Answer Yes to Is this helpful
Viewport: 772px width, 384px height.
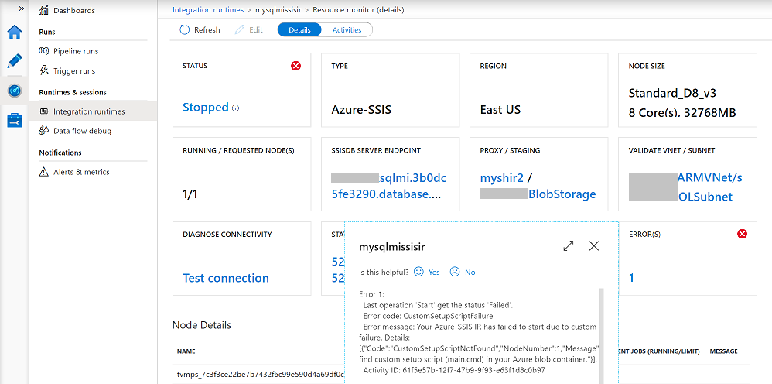click(x=434, y=272)
